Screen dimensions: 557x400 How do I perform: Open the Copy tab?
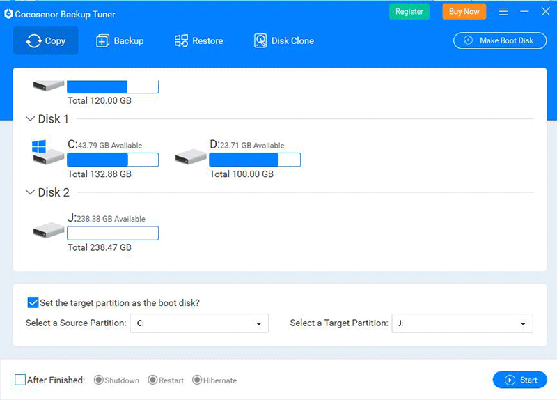coord(45,41)
